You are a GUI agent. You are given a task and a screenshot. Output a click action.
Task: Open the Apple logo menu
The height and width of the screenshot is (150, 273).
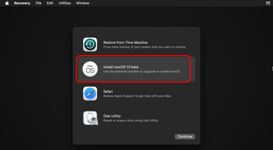7,3
